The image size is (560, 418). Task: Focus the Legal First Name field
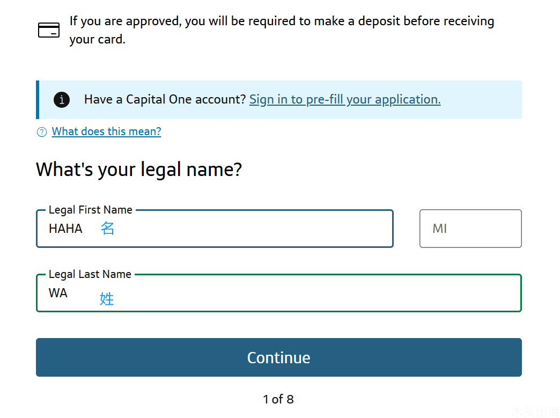[215, 229]
